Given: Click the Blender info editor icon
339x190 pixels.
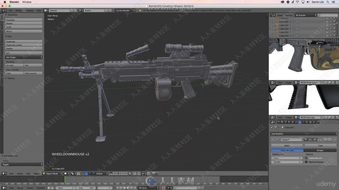Looking at the screenshot, I should tap(4, 11).
